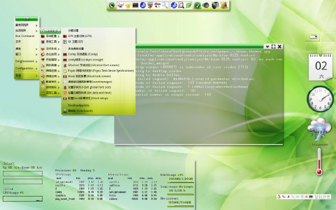Expand the 实用工具 submenu arrow
Image resolution: width=336 pixels, height=210 pixels.
(x=59, y=93)
